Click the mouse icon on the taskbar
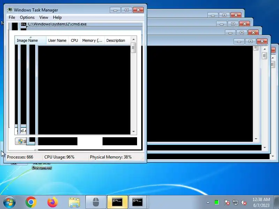 (x=96, y=202)
